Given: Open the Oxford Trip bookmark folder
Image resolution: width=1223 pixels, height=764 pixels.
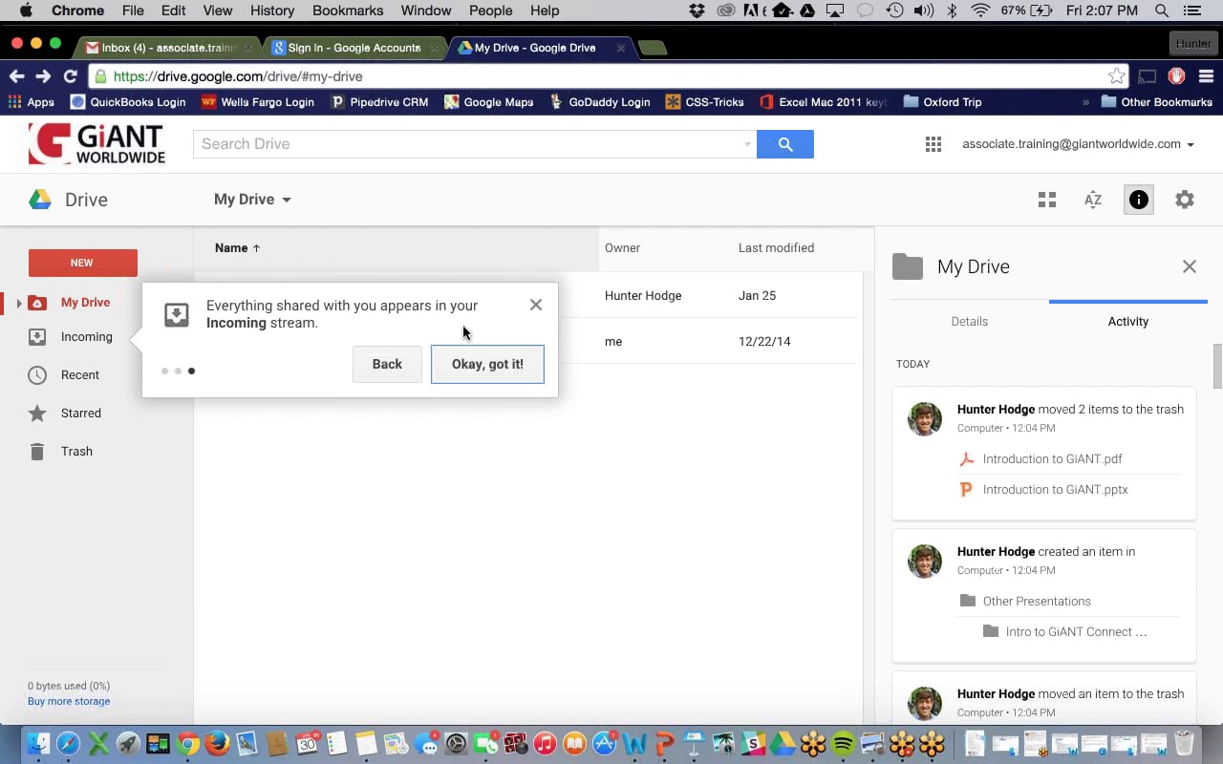Looking at the screenshot, I should pos(942,102).
